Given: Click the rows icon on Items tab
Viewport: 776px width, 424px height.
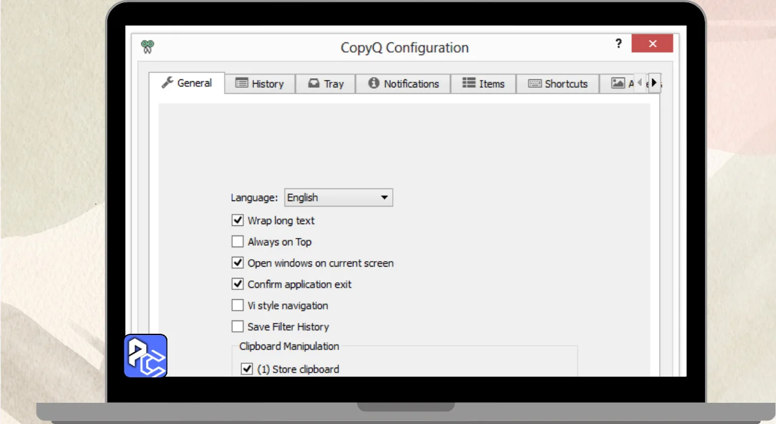Looking at the screenshot, I should (469, 82).
